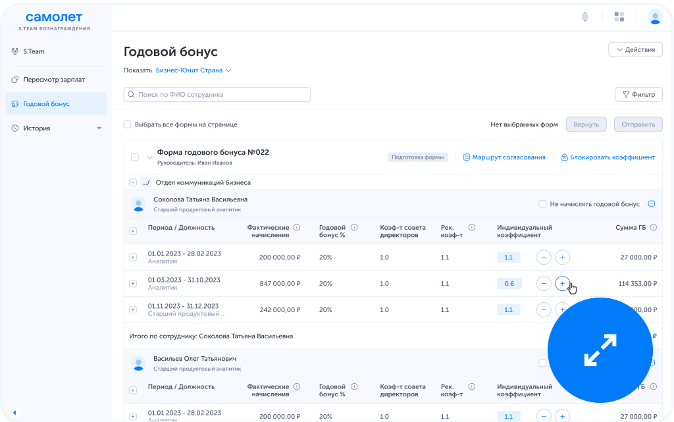This screenshot has height=422, width=674.
Task: Open the notifications bell
Action: click(x=584, y=17)
